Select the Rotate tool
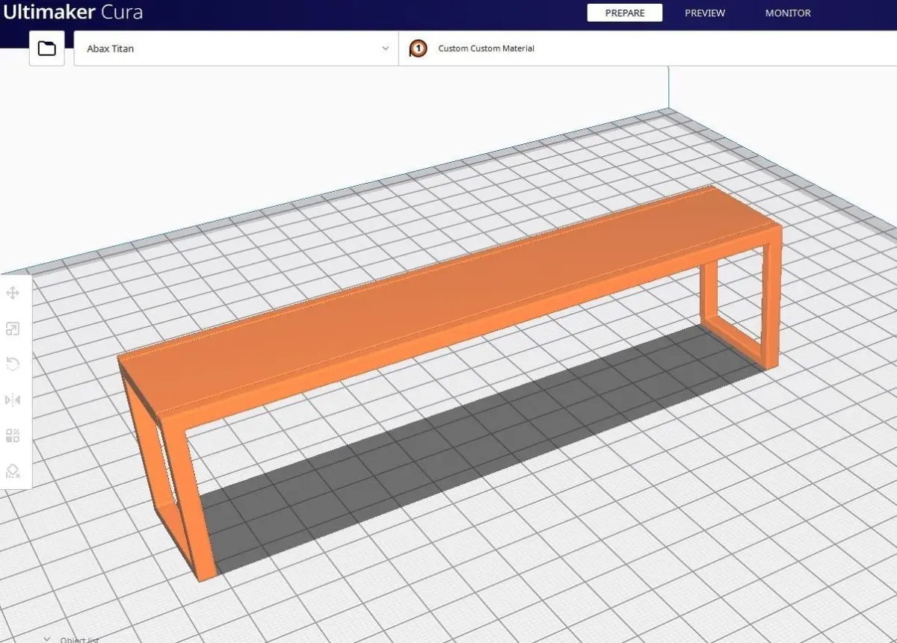Viewport: 897px width, 643px height. coord(13,364)
